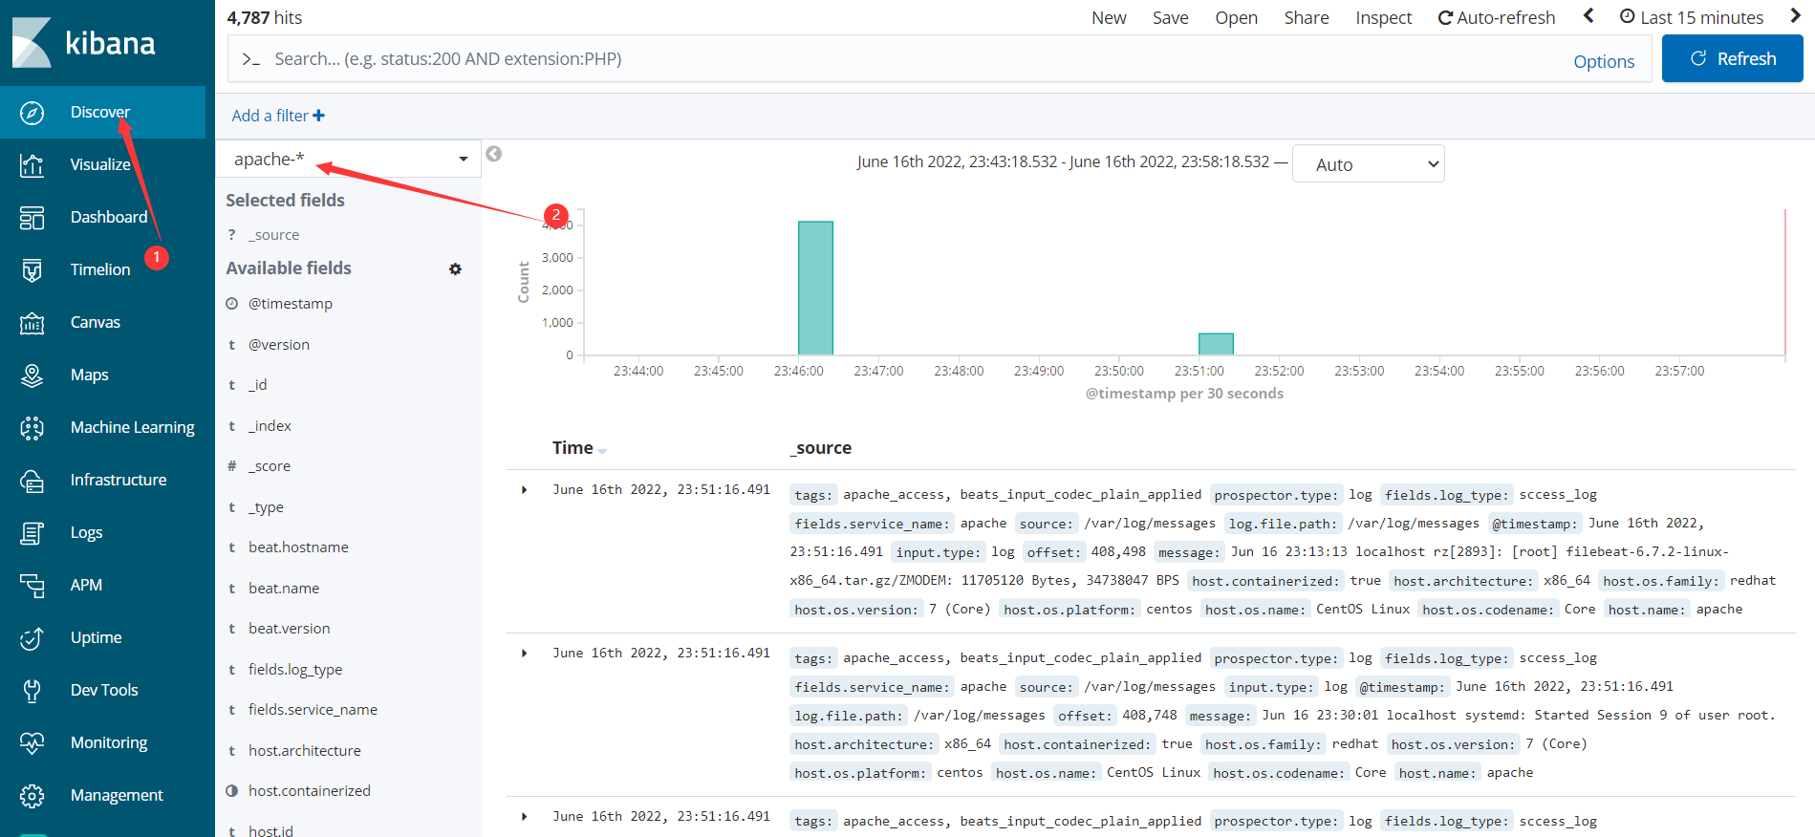Open Dashboard icon in sidebar
Screen dimensions: 1815x837
[x=32, y=218]
